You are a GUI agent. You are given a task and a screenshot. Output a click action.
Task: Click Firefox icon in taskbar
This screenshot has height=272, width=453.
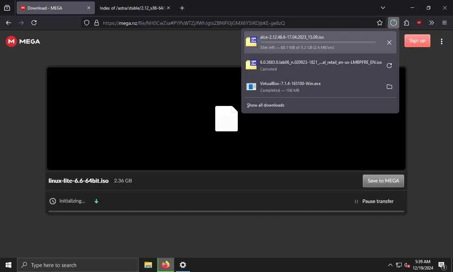pyautogui.click(x=165, y=265)
